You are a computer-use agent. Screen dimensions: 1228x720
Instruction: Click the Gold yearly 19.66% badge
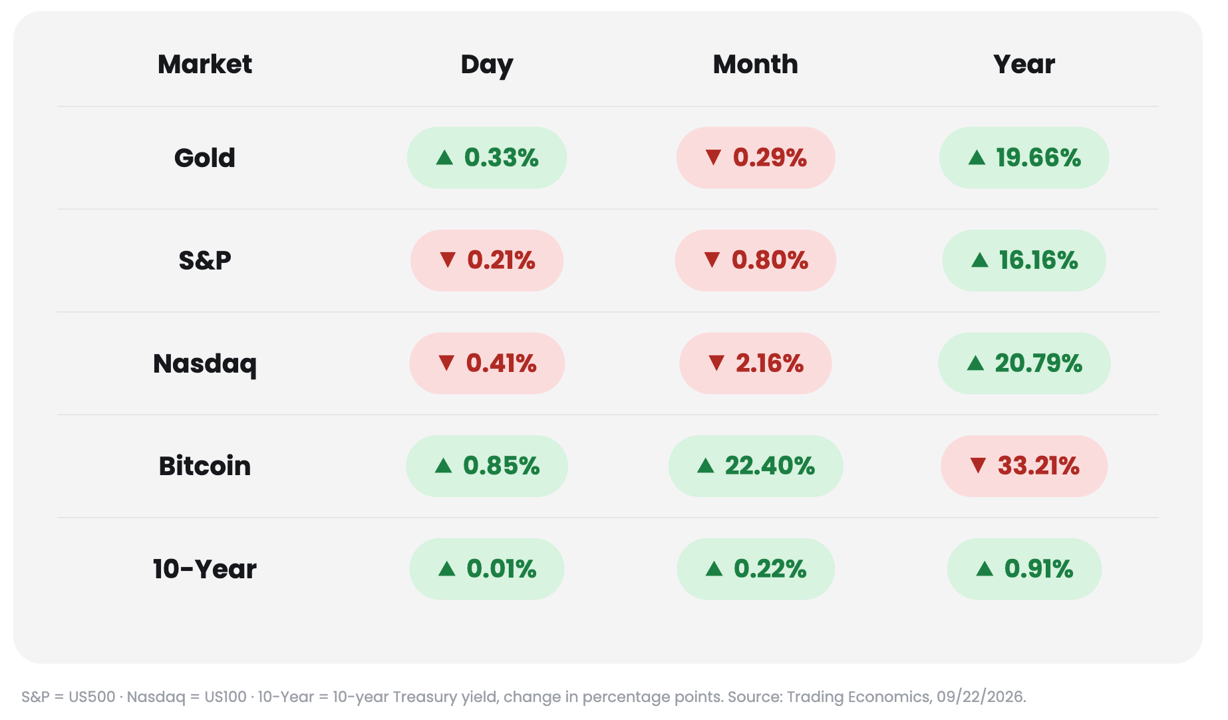[x=1024, y=158]
